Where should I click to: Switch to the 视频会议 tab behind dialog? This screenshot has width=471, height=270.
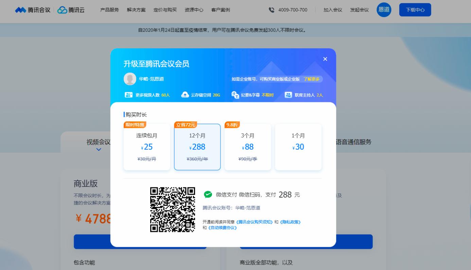point(99,142)
